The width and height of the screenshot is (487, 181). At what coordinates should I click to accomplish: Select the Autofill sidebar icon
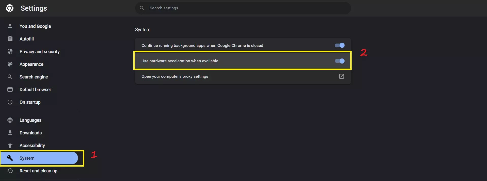tap(10, 39)
